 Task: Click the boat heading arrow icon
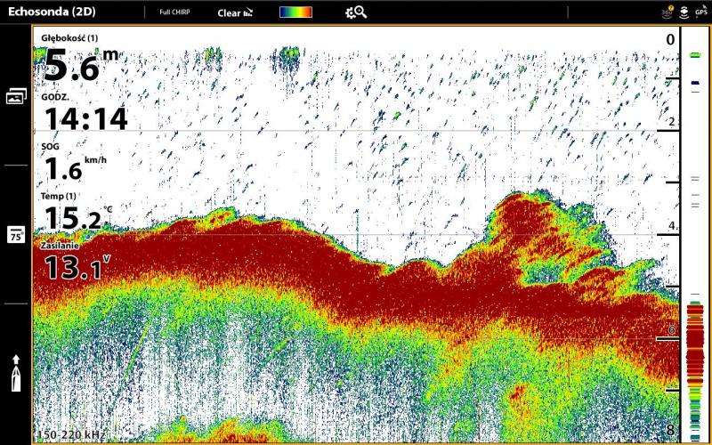16,373
